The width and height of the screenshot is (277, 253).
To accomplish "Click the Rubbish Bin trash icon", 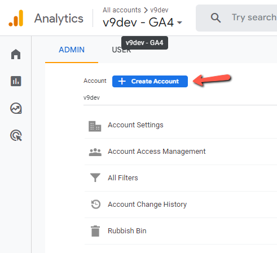I will (x=95, y=231).
